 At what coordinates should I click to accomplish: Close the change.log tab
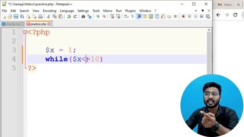coord(23,24)
